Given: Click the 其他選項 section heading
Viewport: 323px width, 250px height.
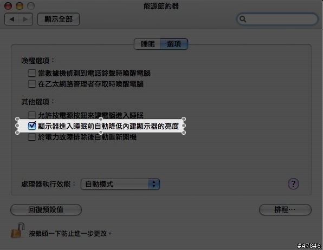Looking at the screenshot, I should click(38, 102).
